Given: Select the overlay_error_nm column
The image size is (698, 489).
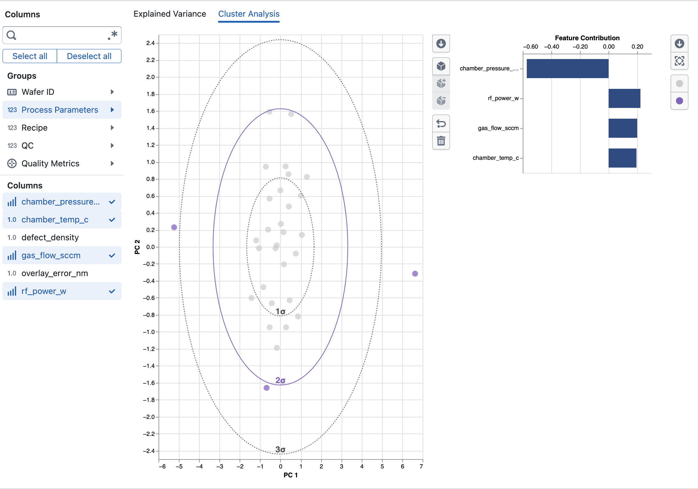Looking at the screenshot, I should point(62,273).
